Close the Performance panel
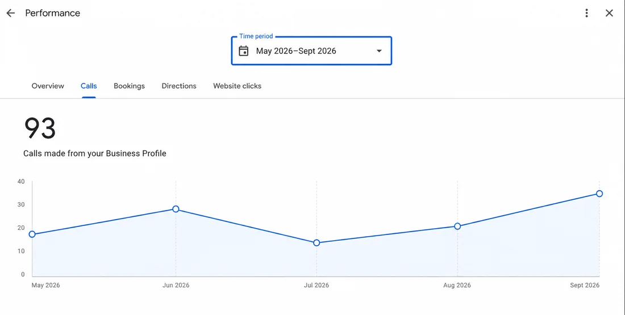Image resolution: width=625 pixels, height=315 pixels. click(x=609, y=13)
